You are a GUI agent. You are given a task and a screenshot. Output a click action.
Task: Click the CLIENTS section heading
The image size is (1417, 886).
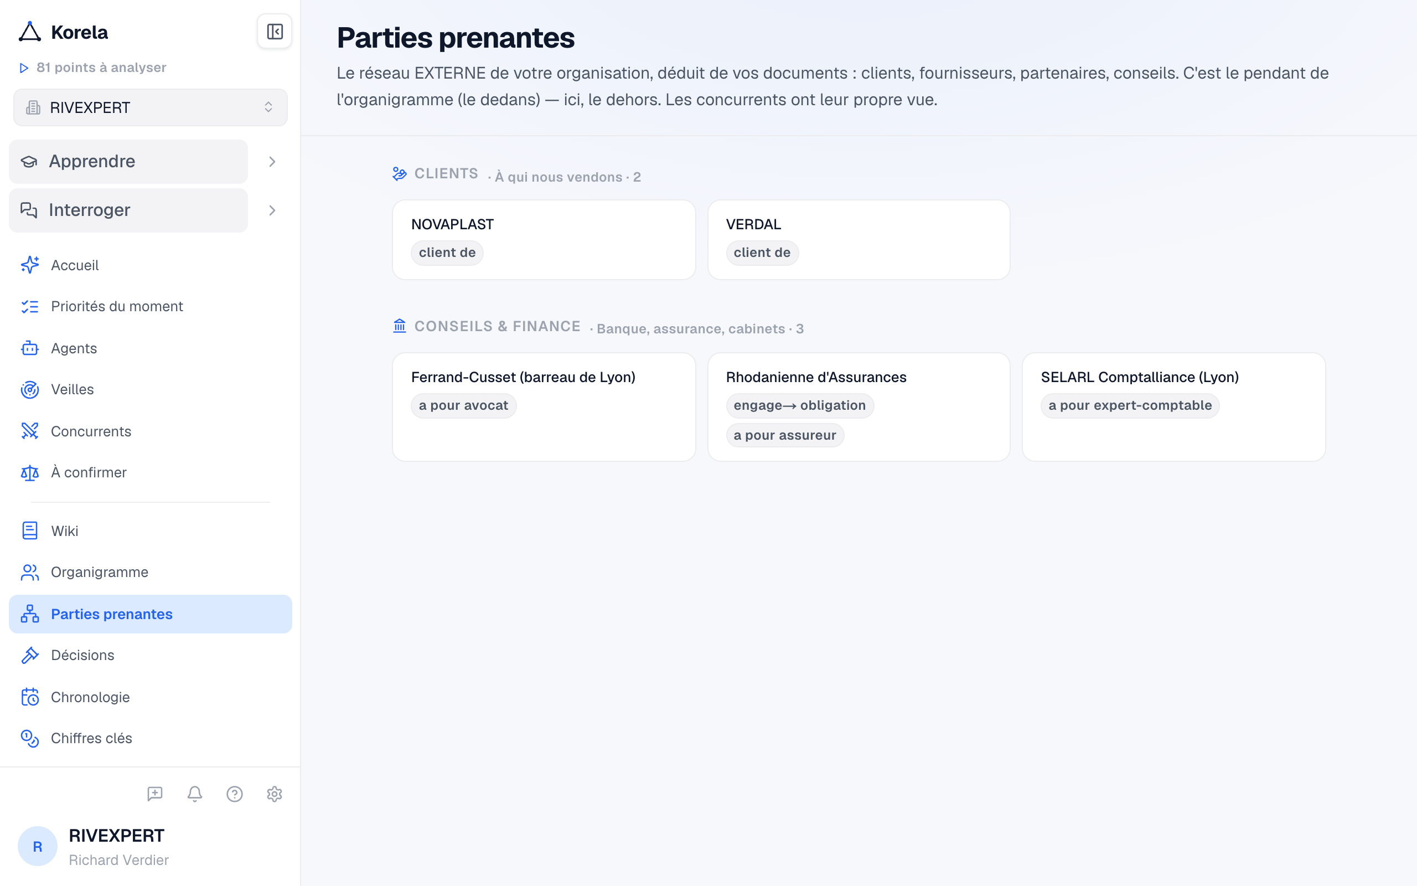point(446,173)
